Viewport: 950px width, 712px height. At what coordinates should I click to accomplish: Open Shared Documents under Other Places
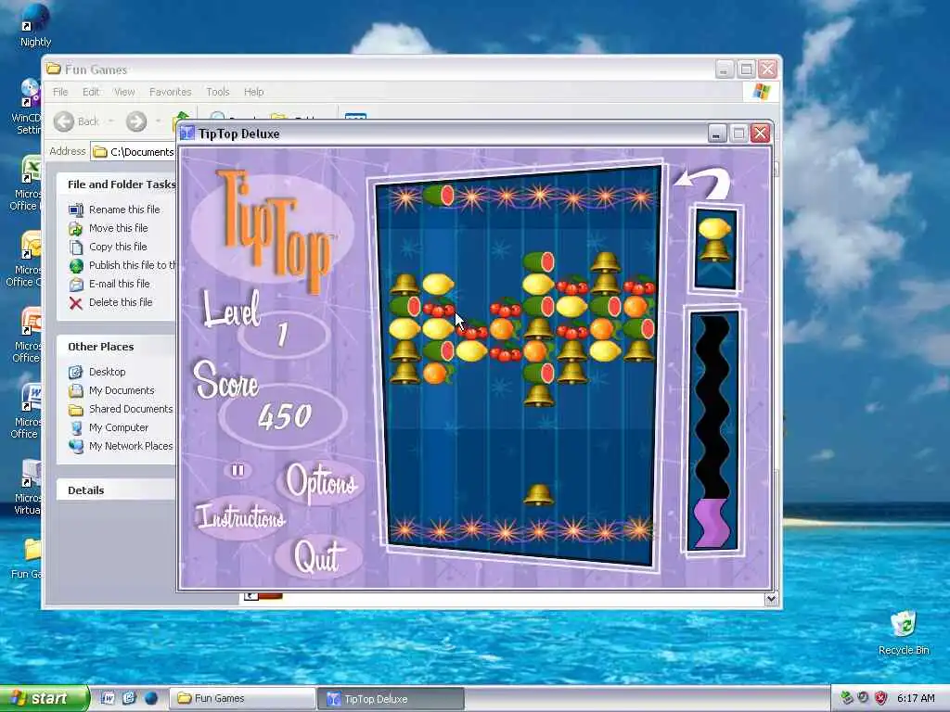click(x=131, y=409)
